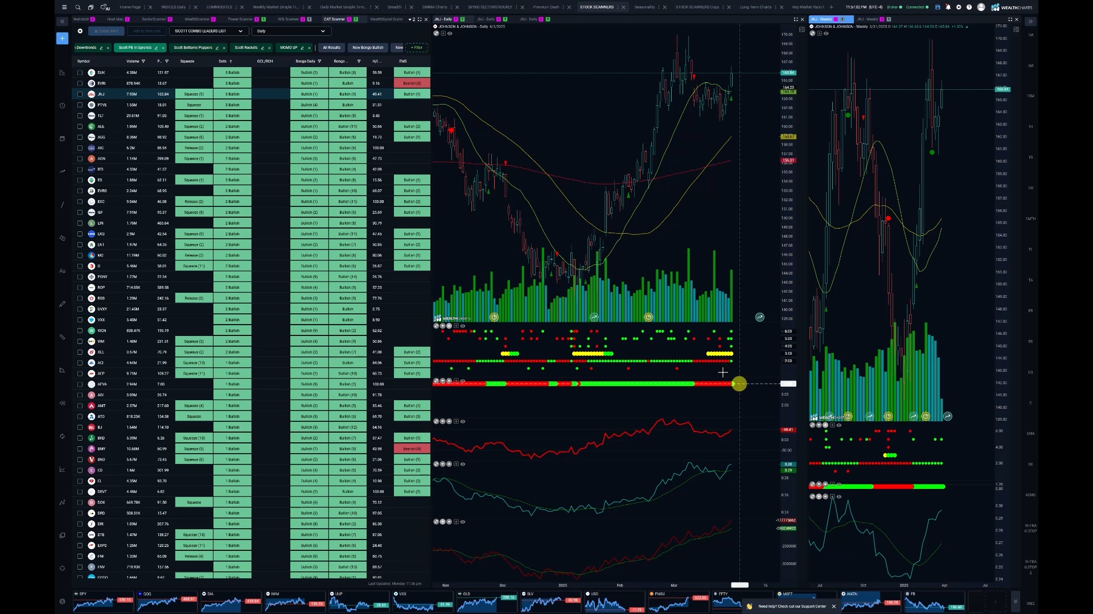Open the AMZN mini chart in the ticker bar
This screenshot has width=1093, height=614.
tap(871, 601)
